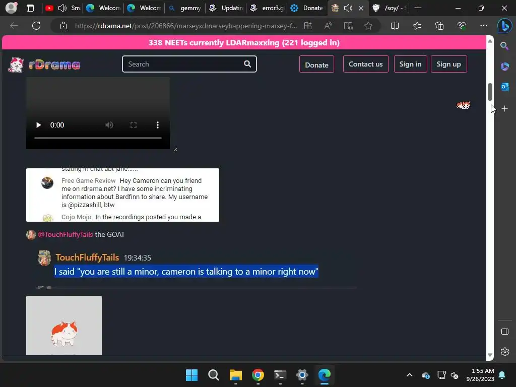Image resolution: width=516 pixels, height=387 pixels.
Task: Open Collections panel
Action: [x=439, y=26]
